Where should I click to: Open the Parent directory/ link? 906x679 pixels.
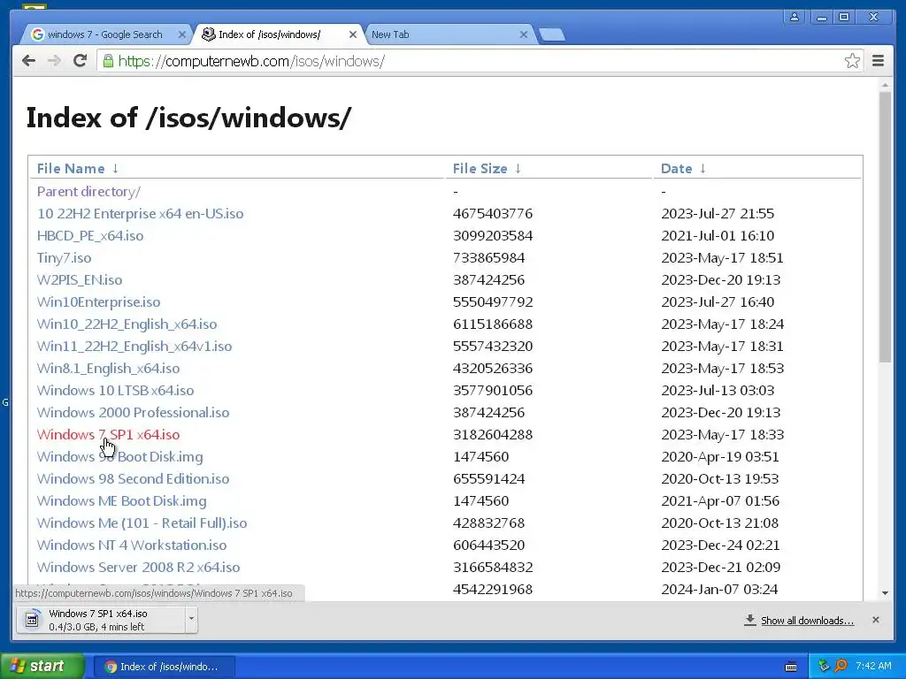tap(88, 191)
